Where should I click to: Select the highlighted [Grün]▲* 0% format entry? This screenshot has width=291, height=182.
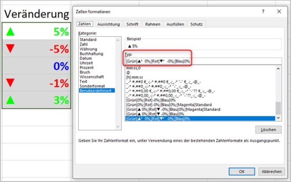[x=200, y=119]
